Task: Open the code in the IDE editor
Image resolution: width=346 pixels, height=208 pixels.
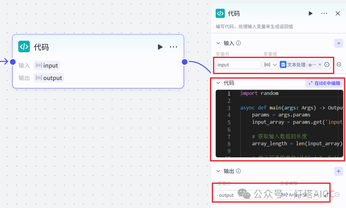Action: (x=324, y=83)
